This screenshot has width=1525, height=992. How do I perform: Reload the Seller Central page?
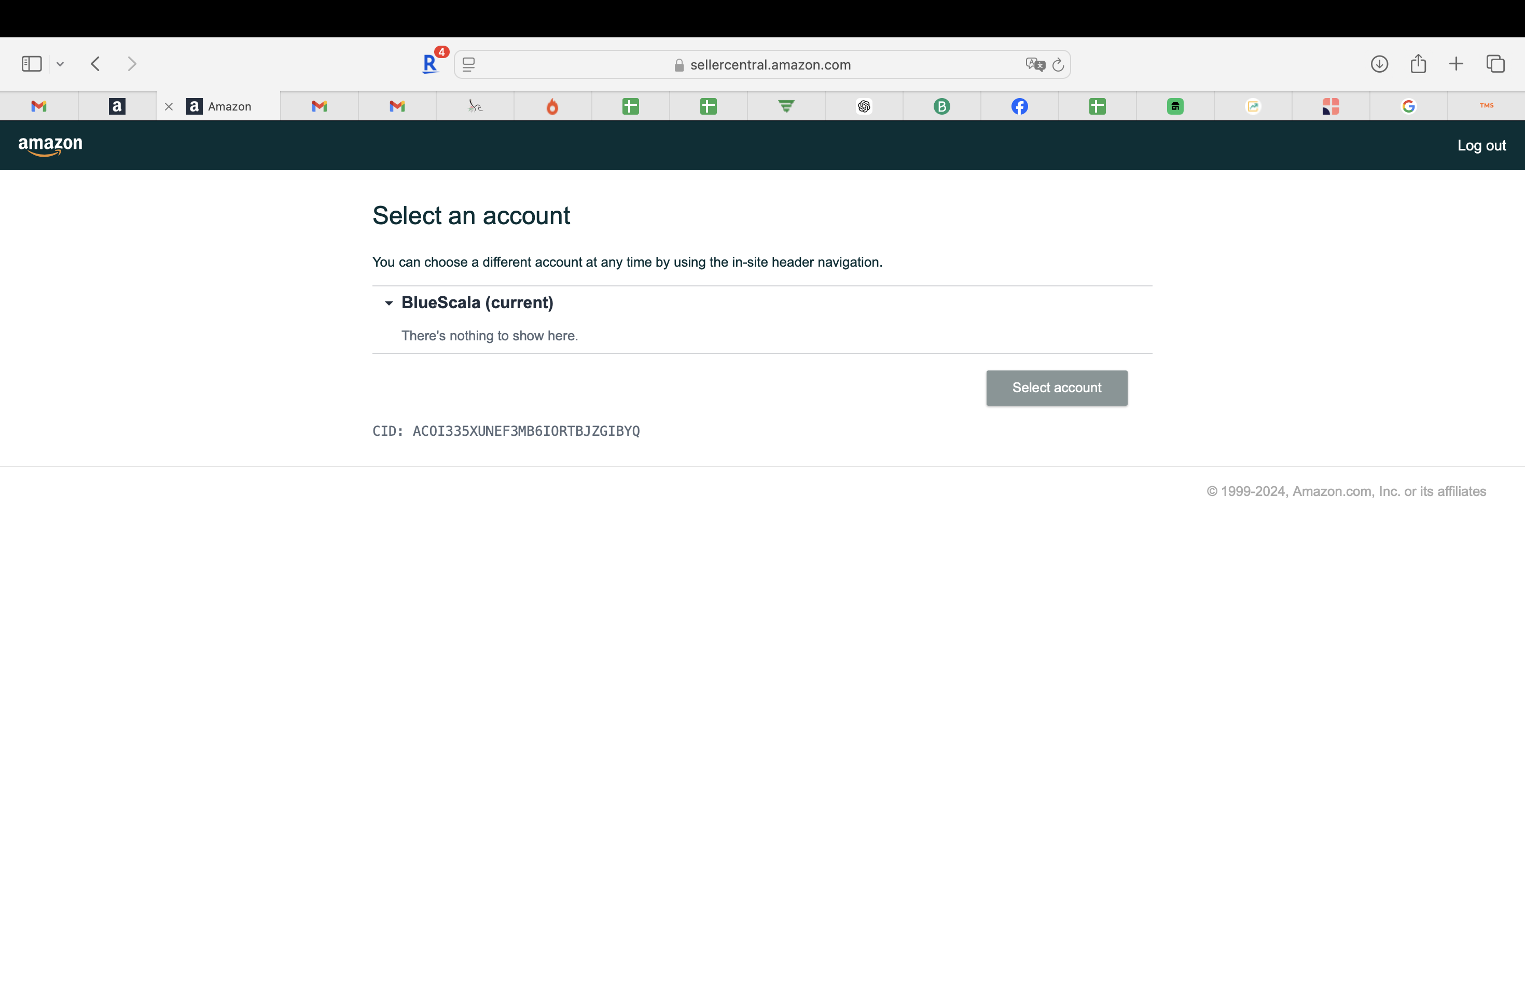(1058, 65)
